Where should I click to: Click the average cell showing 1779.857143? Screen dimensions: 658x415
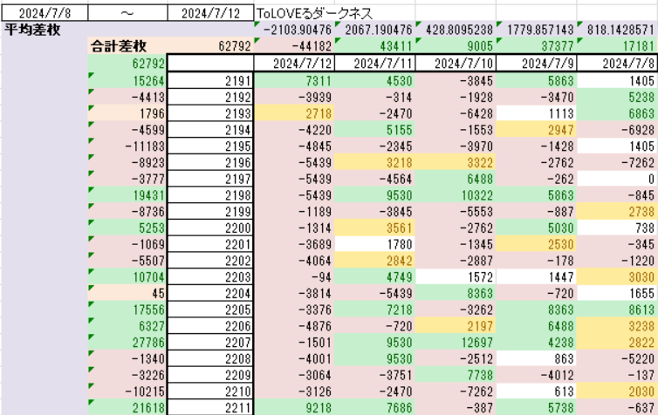(x=536, y=31)
